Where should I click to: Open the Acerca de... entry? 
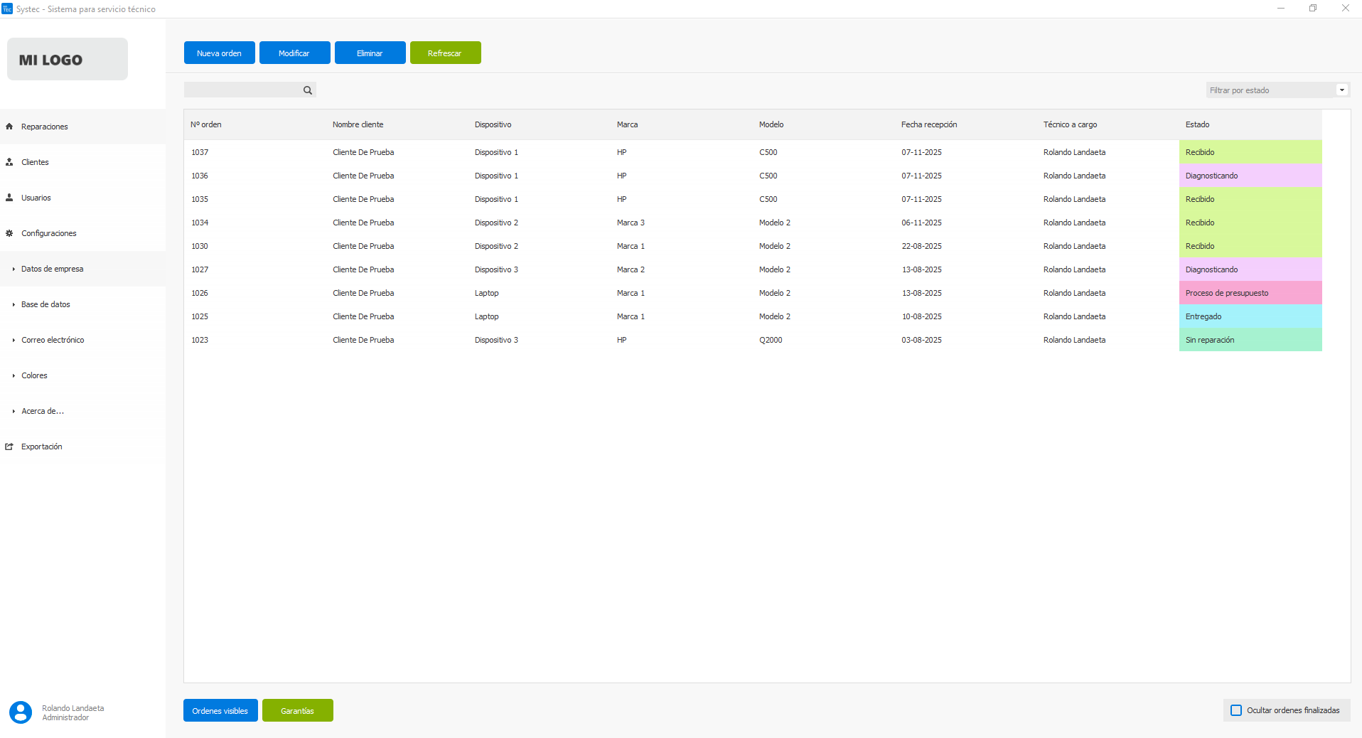(x=43, y=411)
